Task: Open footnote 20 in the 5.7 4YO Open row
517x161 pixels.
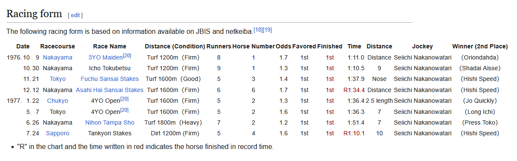Action: tap(124, 110)
